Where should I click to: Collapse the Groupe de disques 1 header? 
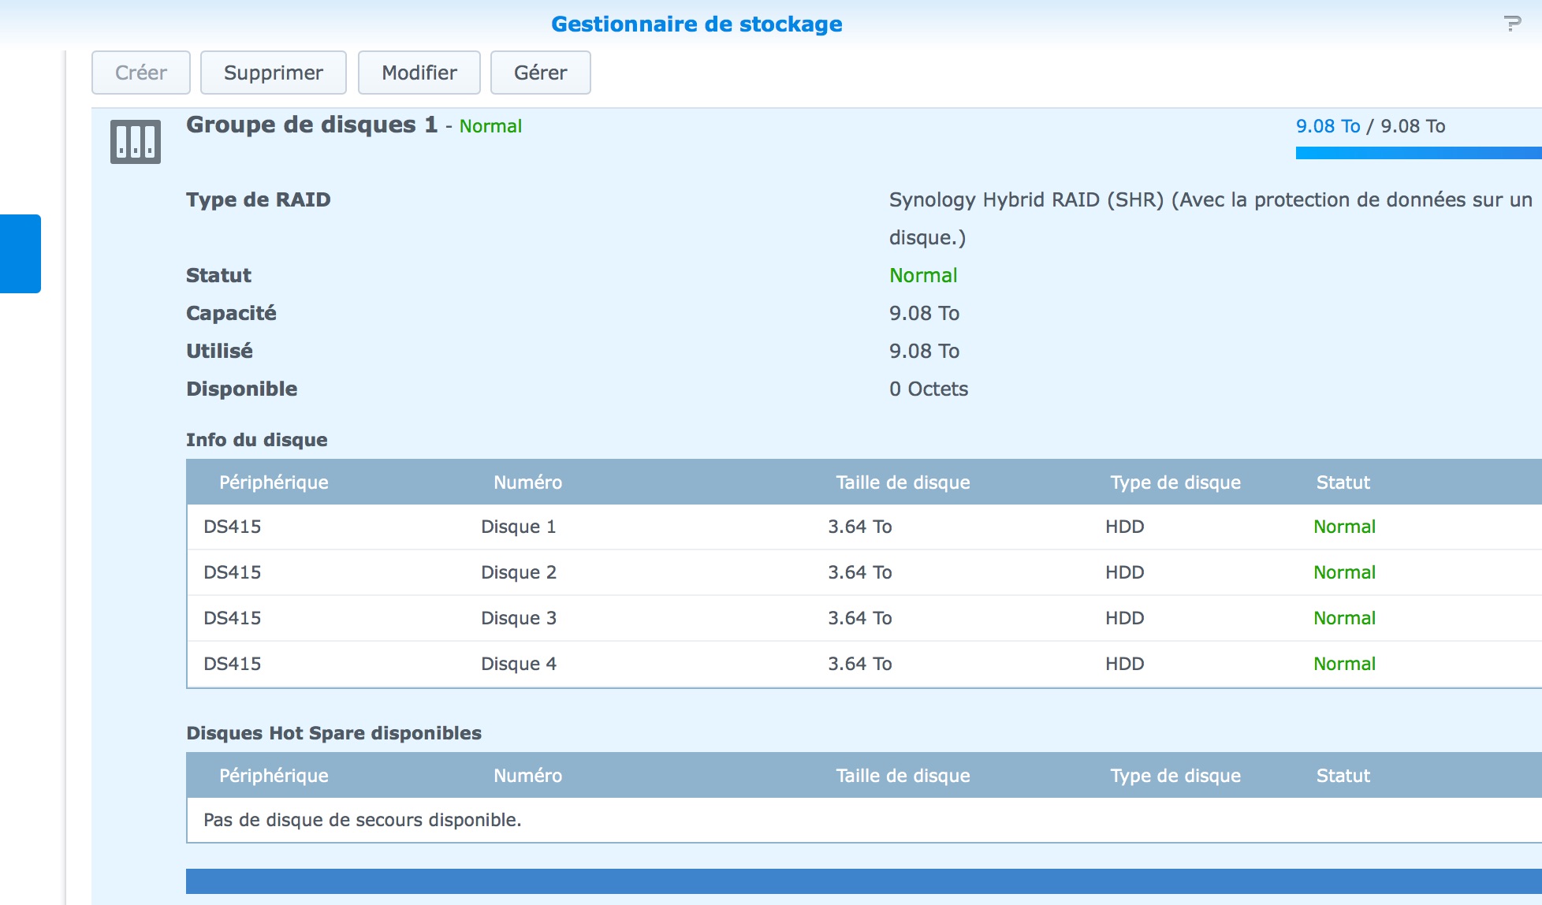312,125
